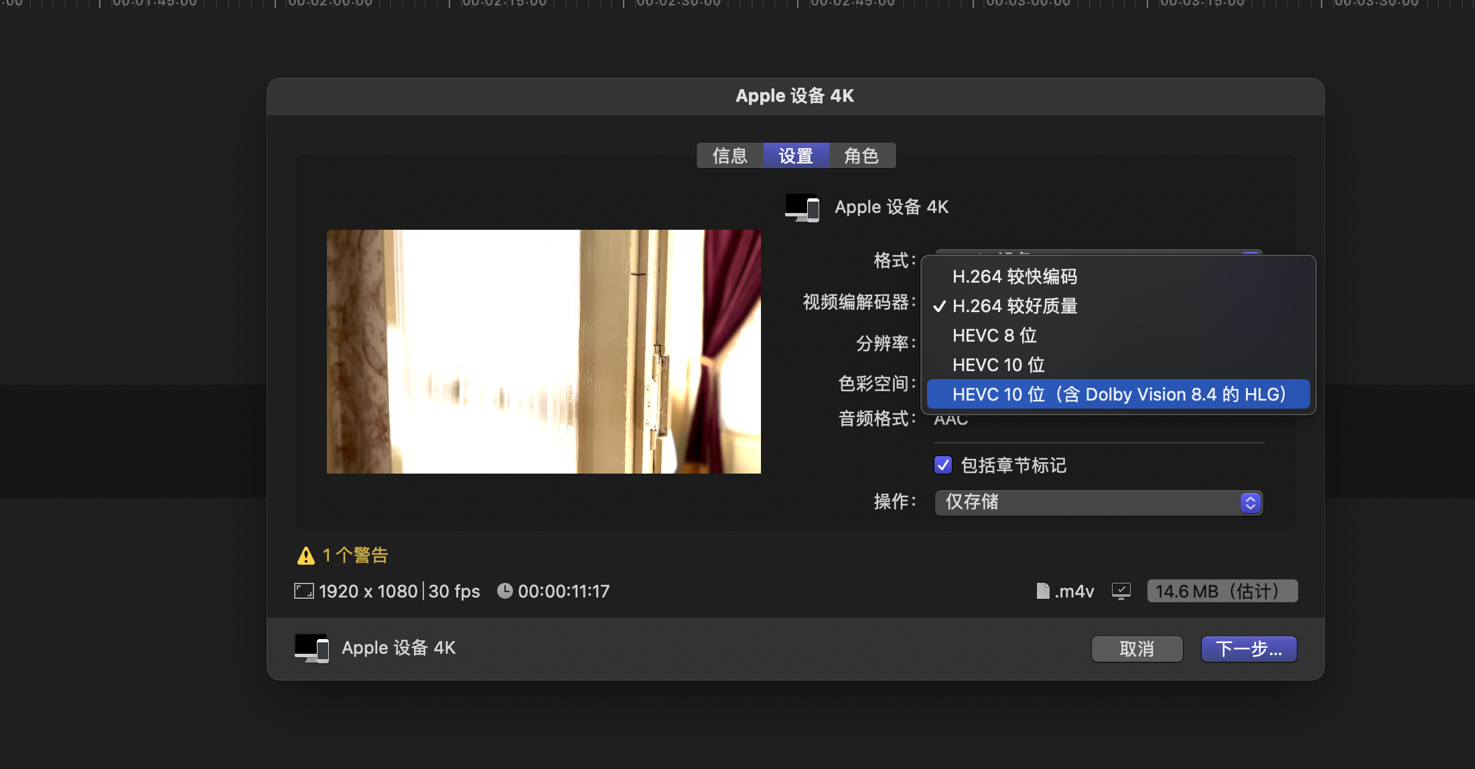Click the frame size icon beside 1920 x 1080
1475x769 pixels.
[304, 591]
